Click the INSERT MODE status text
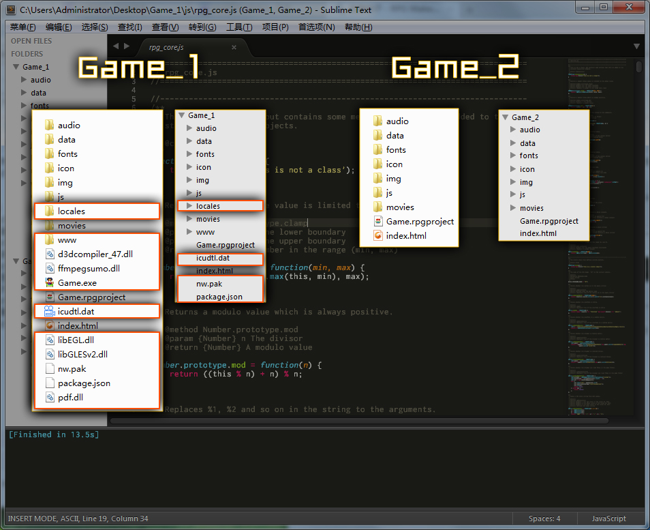Screen dimensions: 650x530 78,519
